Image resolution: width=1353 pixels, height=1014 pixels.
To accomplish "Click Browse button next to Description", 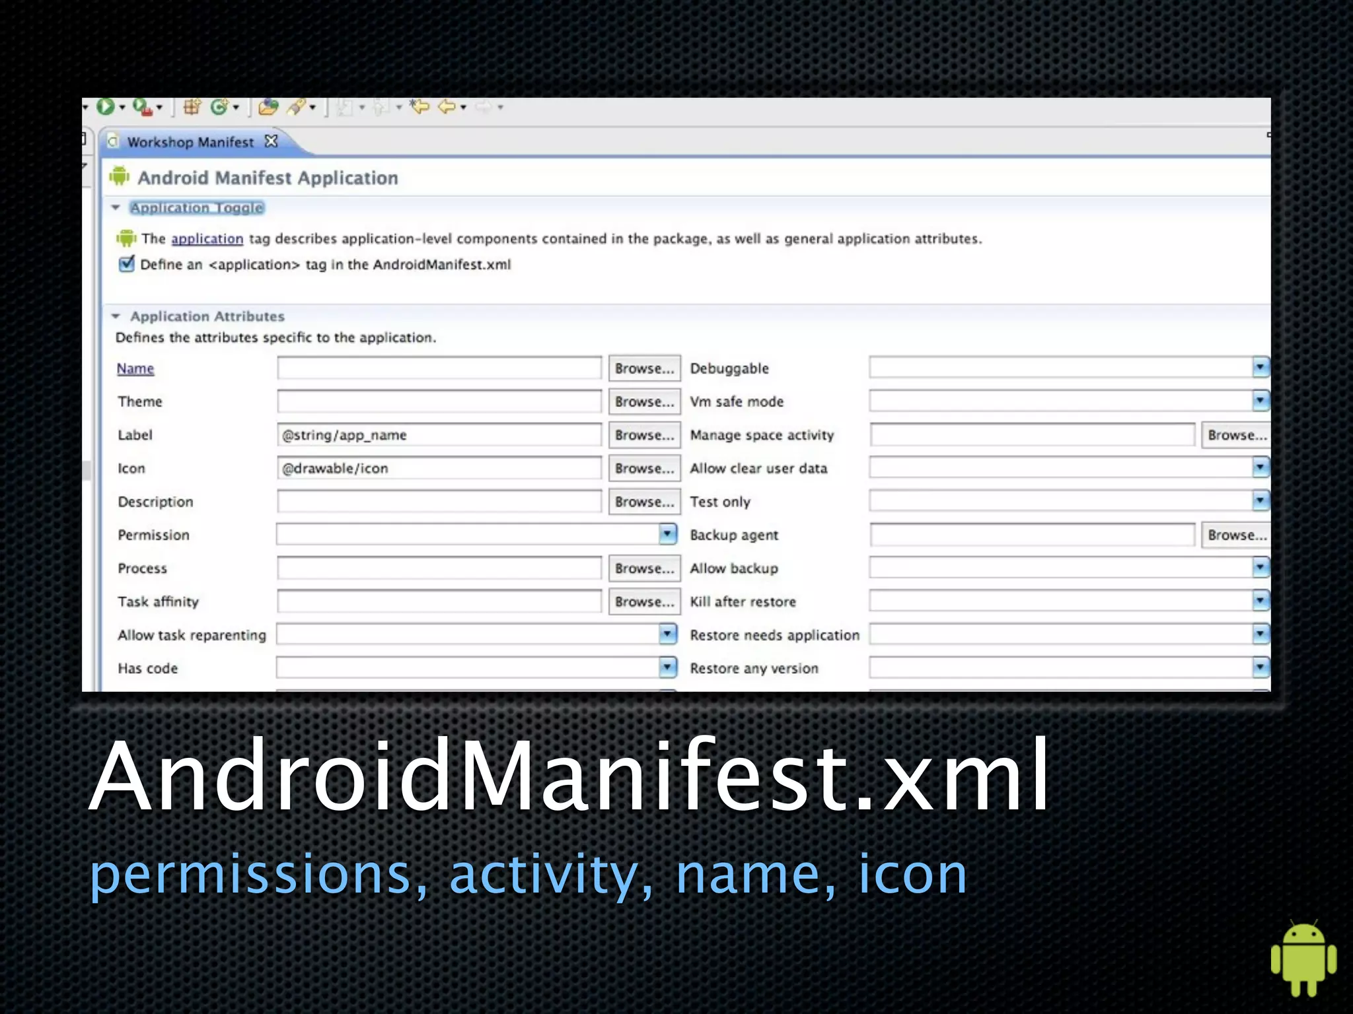I will (644, 501).
